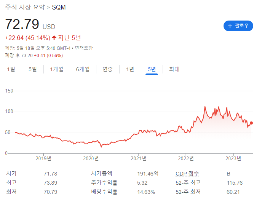Click the 주가수익률 value 5.32
Screen dimensions: 262x198
142,183
